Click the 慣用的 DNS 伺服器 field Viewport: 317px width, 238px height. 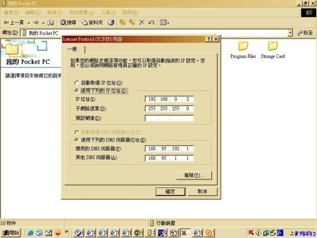click(169, 149)
